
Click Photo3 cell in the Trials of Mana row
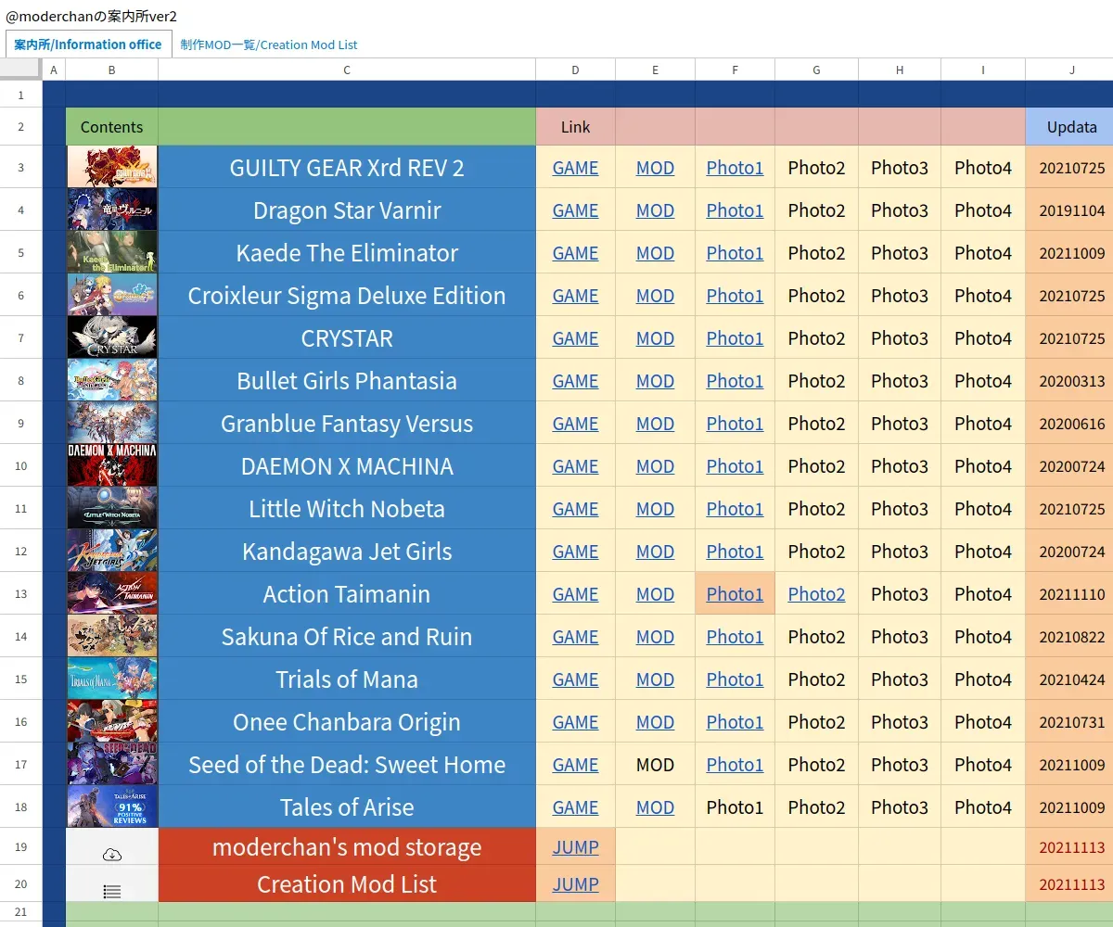click(x=900, y=679)
